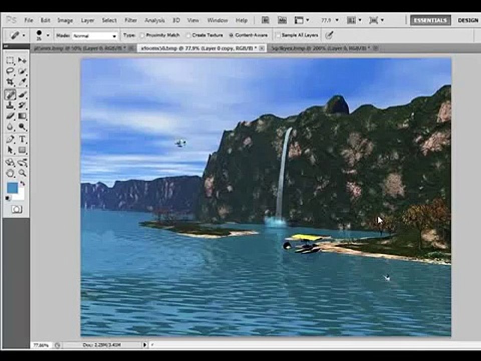Select the Rectangle shape tool
Screen dimensions: 481x361
(x=22, y=150)
